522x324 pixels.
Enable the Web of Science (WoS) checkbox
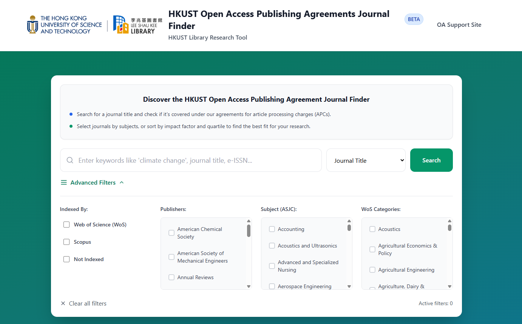coord(66,225)
